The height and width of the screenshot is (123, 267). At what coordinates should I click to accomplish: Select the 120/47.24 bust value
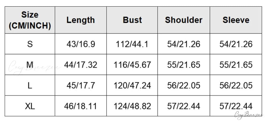pos(132,85)
